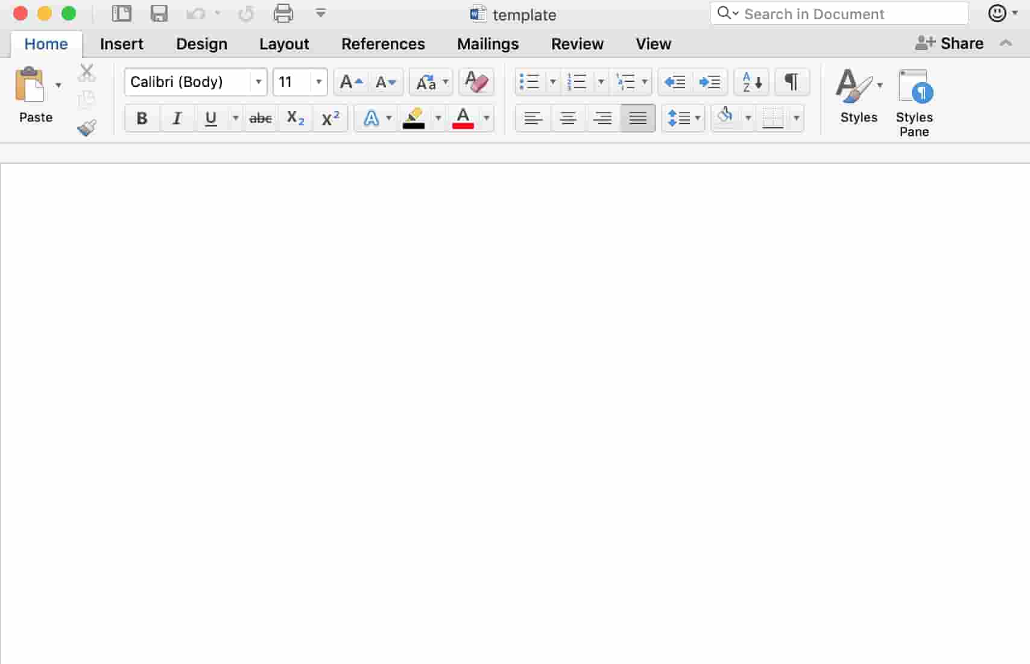This screenshot has height=664, width=1030.
Task: Collapse the ribbon with the chevron
Action: click(x=1006, y=43)
